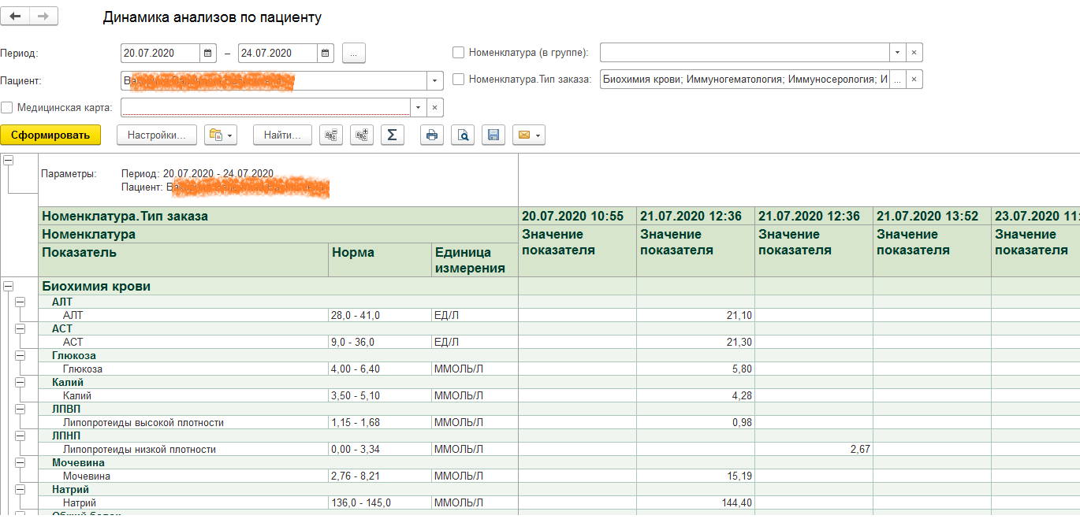The width and height of the screenshot is (1080, 519).
Task: Open print preview with magnifier icon
Action: click(463, 135)
